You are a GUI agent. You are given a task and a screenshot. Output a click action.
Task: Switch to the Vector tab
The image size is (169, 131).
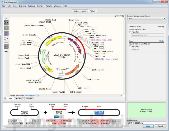coord(76,11)
